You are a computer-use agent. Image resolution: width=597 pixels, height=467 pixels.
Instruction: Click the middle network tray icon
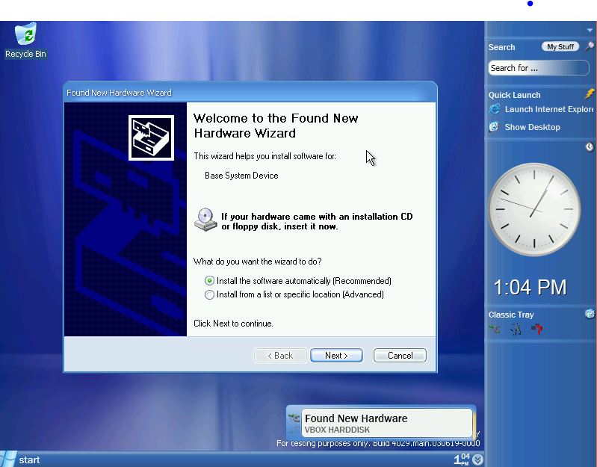(x=516, y=329)
